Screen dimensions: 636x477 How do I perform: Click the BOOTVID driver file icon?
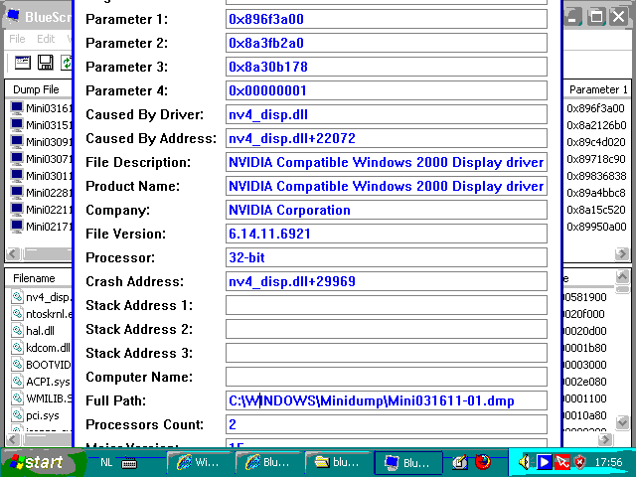[17, 365]
